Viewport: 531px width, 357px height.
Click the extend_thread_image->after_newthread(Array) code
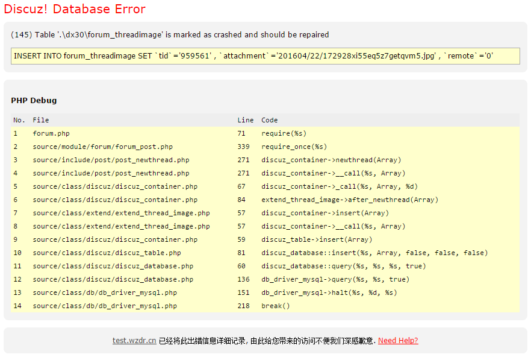coord(349,200)
